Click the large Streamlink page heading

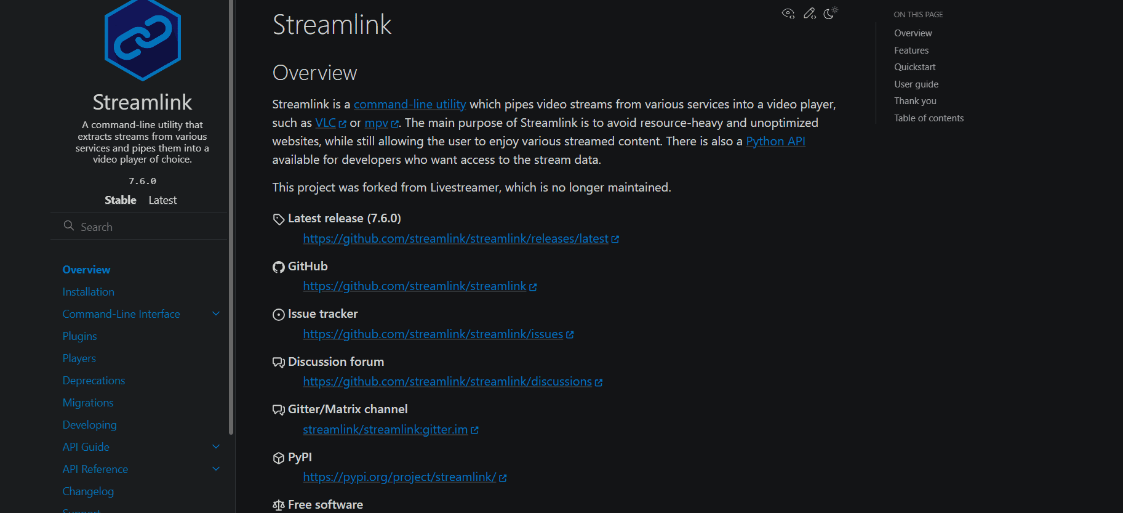pyautogui.click(x=332, y=25)
